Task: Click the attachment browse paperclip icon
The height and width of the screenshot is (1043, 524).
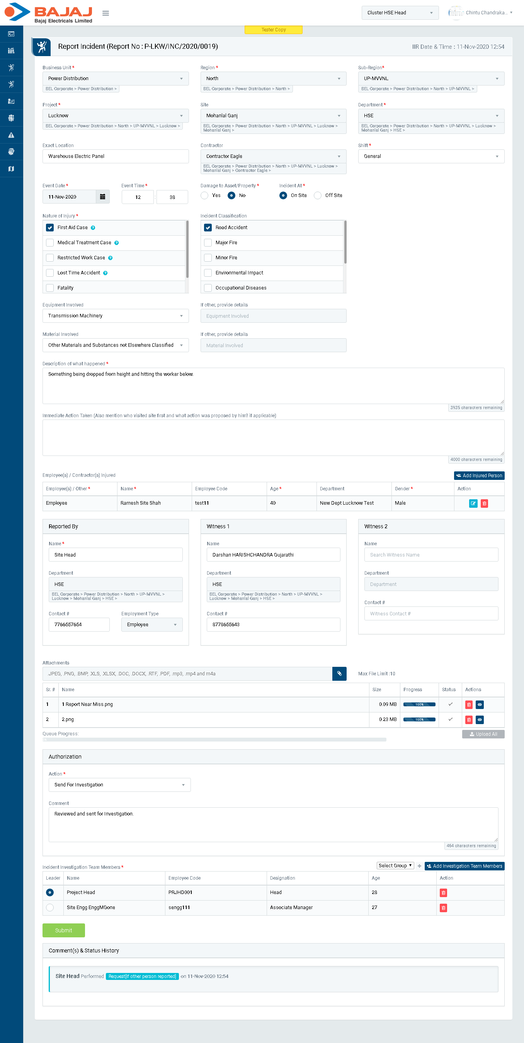Action: click(339, 674)
